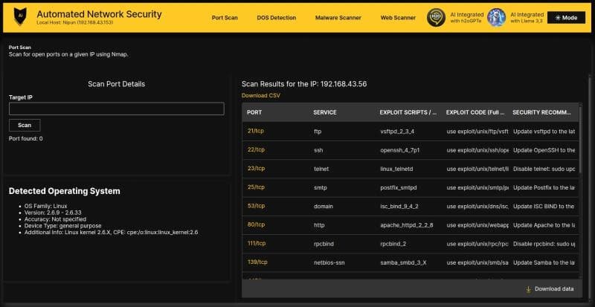
Task: Focus the Target IP input field
Action: [117, 109]
